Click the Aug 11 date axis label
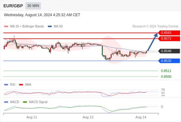Viewport: 181px width, 122px height. click(32, 117)
